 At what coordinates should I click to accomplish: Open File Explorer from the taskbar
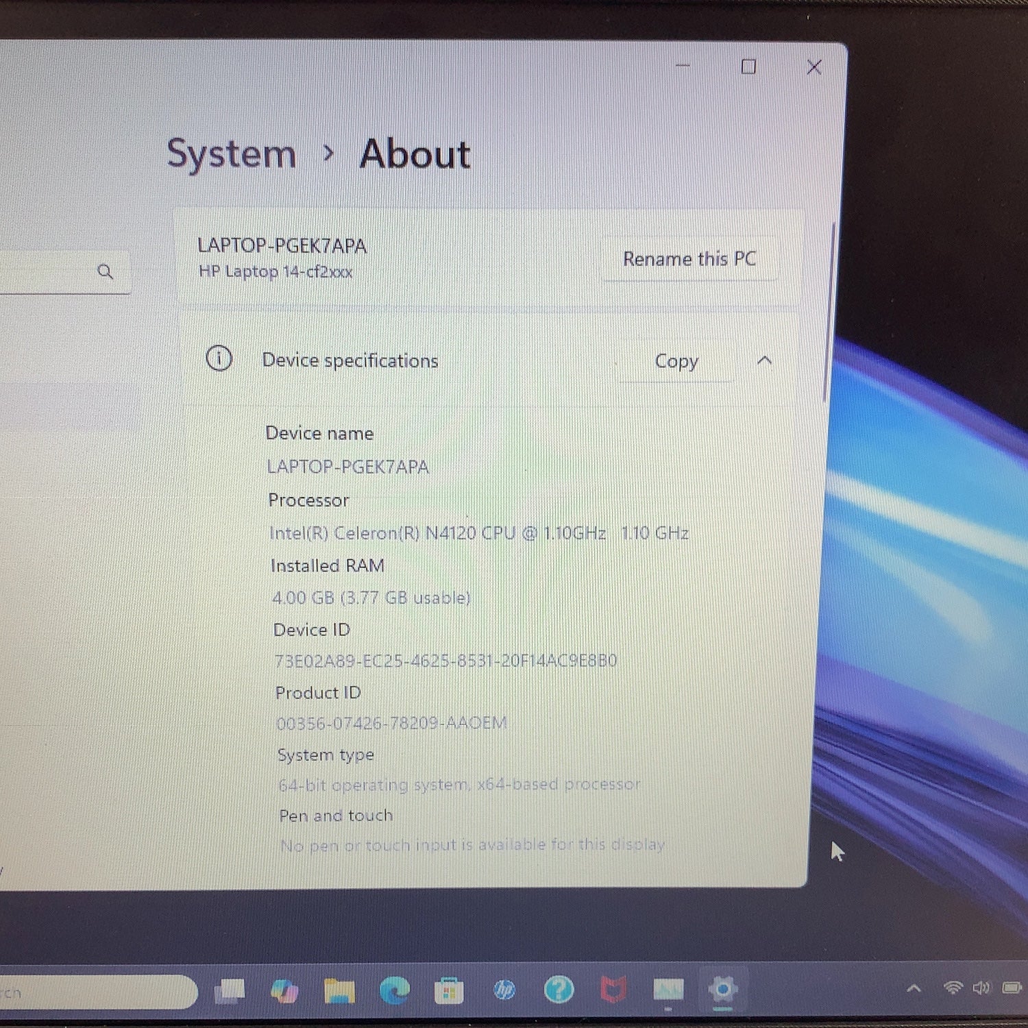339,991
